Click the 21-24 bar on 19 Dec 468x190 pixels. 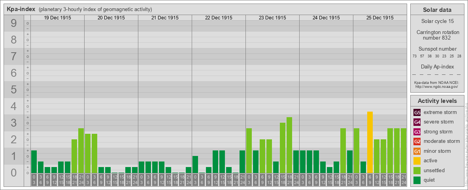coord(81,150)
